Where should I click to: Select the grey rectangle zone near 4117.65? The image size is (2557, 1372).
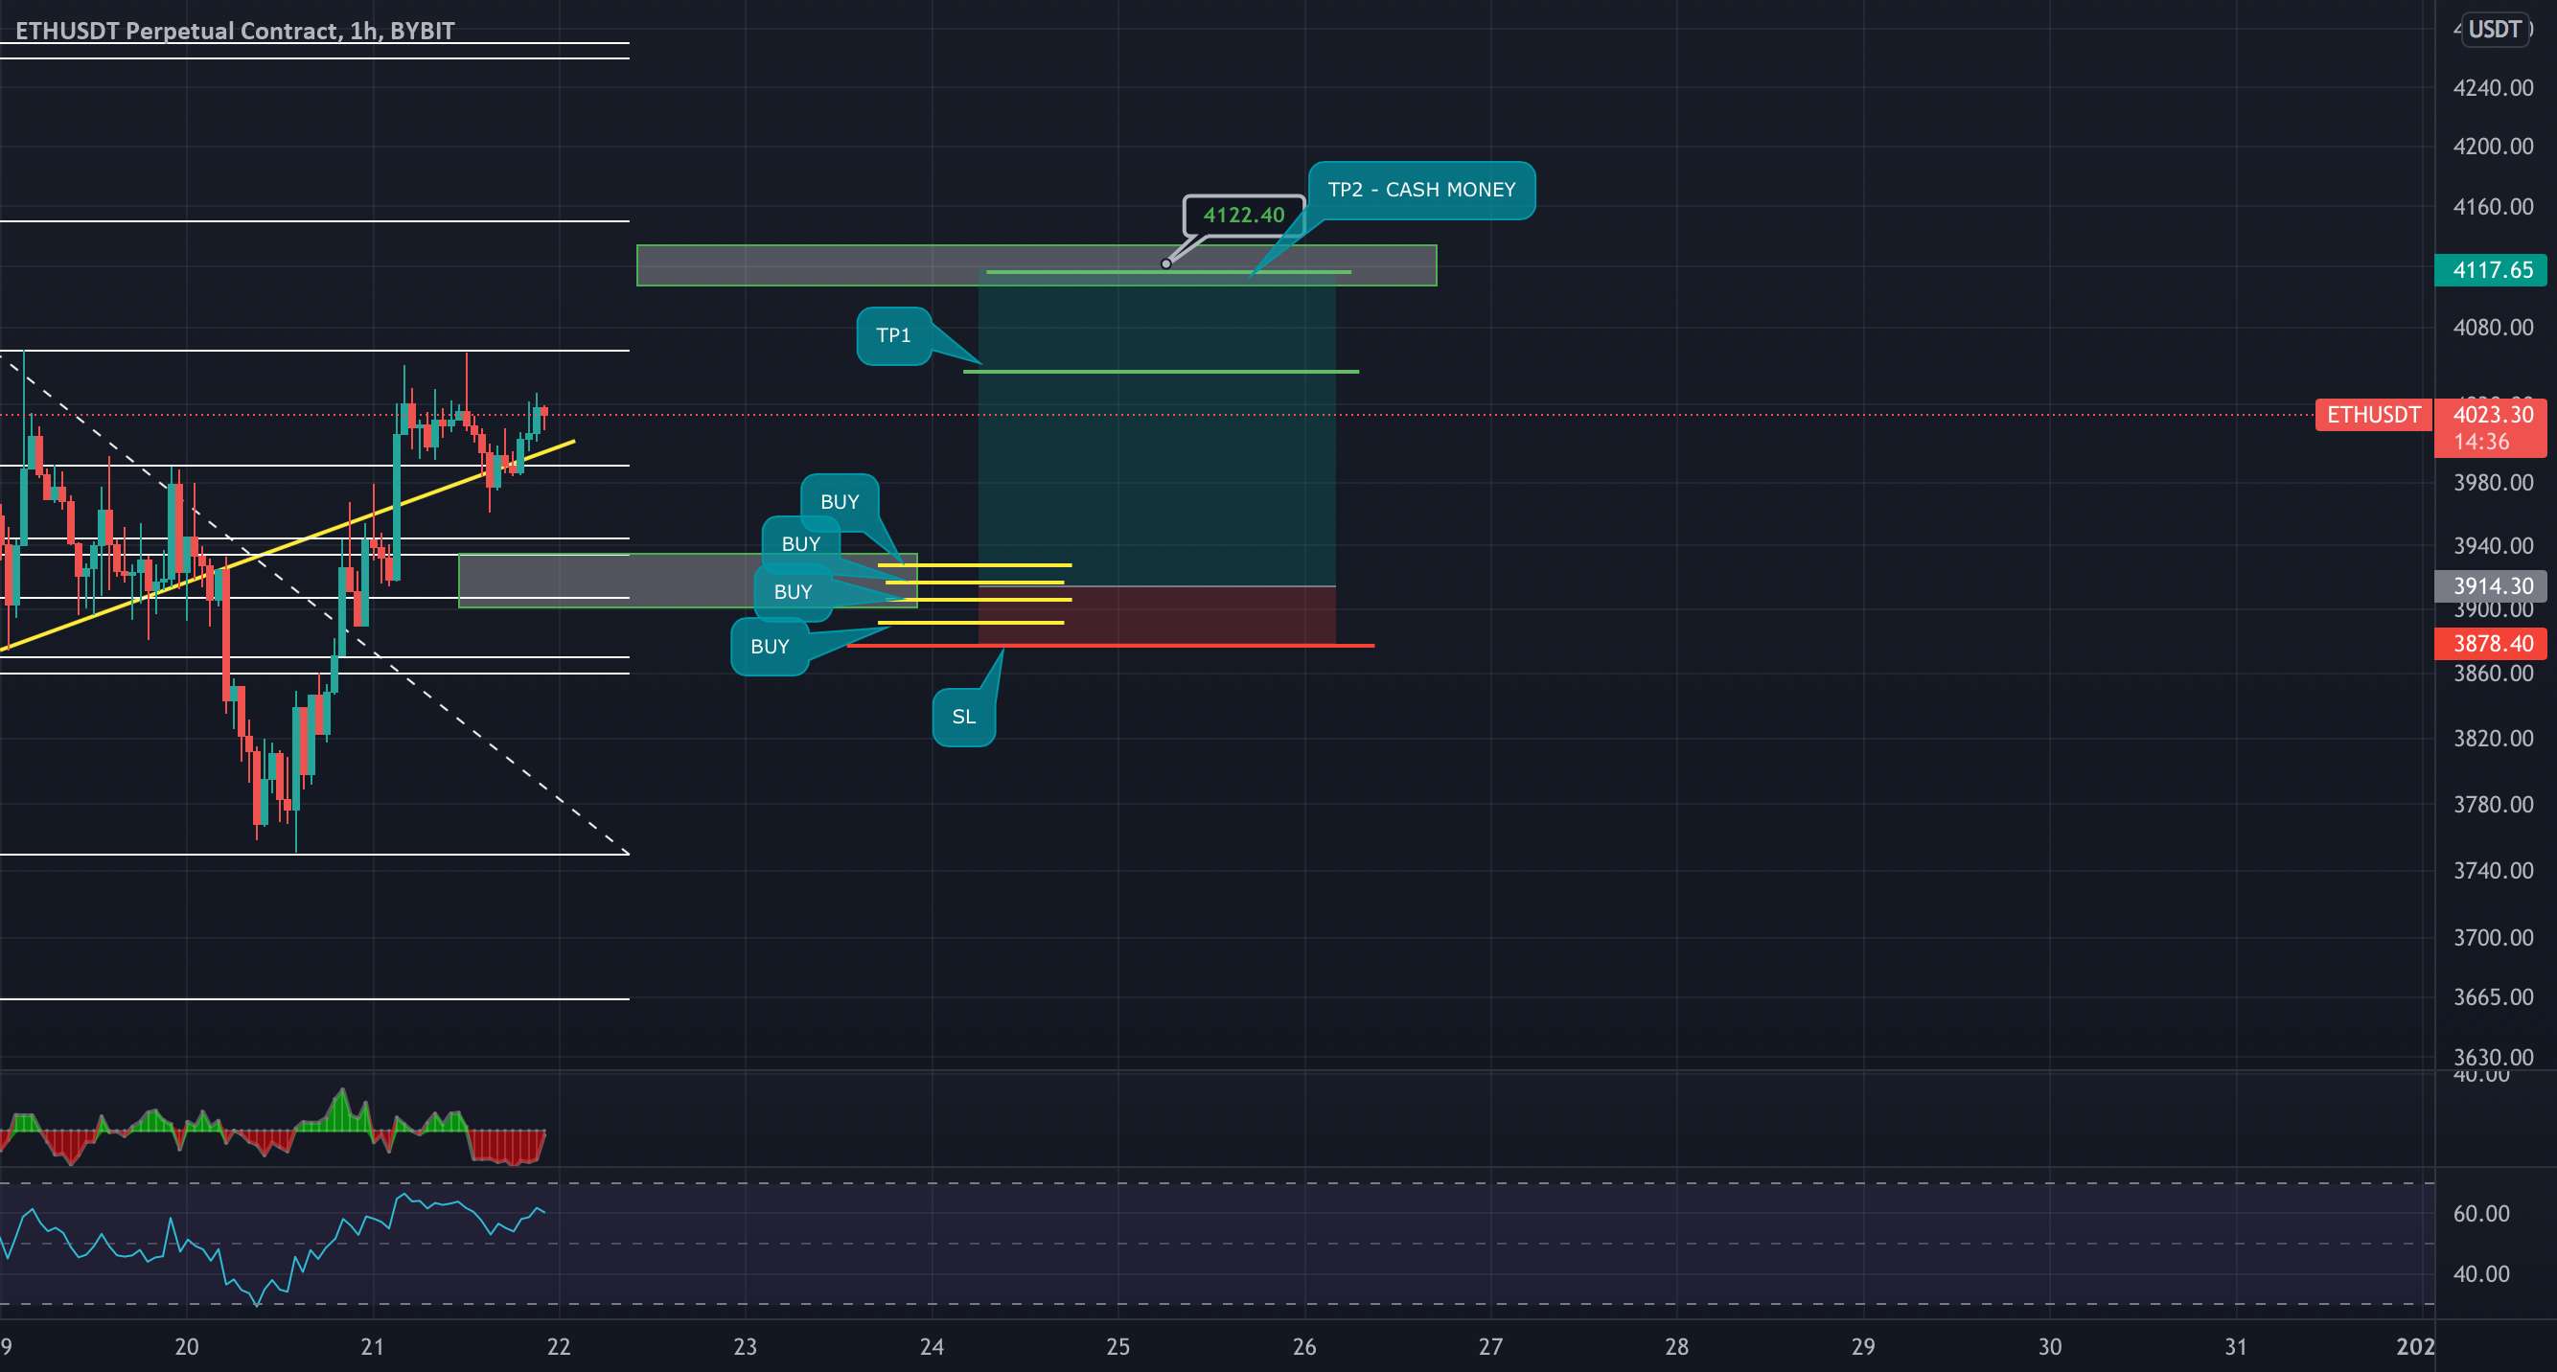[x=1036, y=264]
